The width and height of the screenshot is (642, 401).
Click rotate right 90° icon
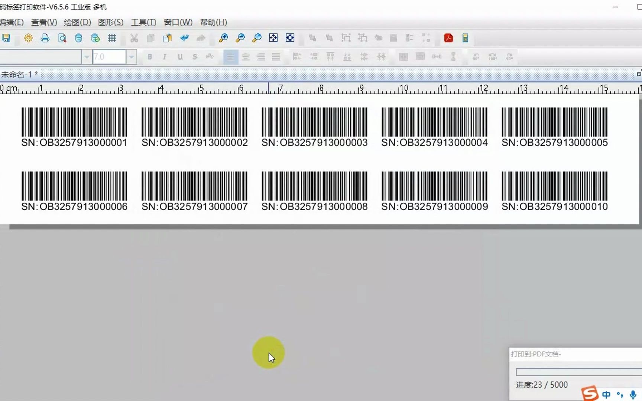(509, 57)
